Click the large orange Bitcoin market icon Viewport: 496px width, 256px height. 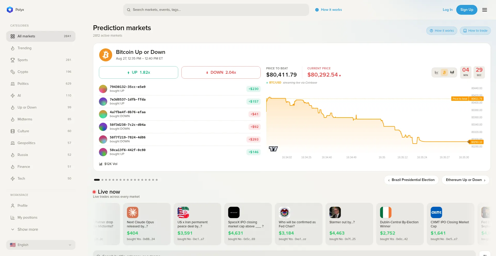(106, 55)
